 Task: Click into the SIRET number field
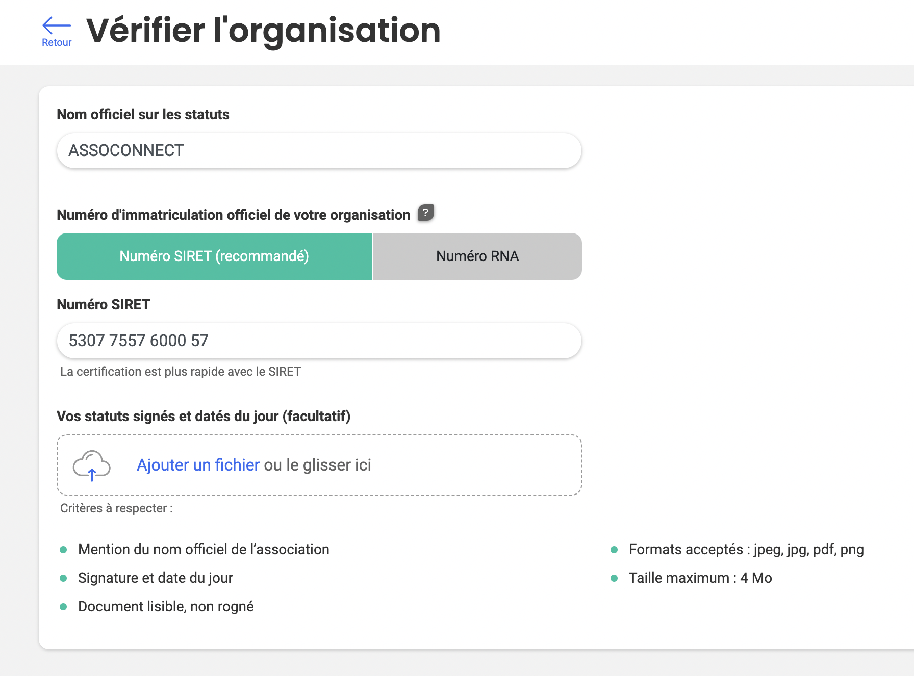(319, 341)
